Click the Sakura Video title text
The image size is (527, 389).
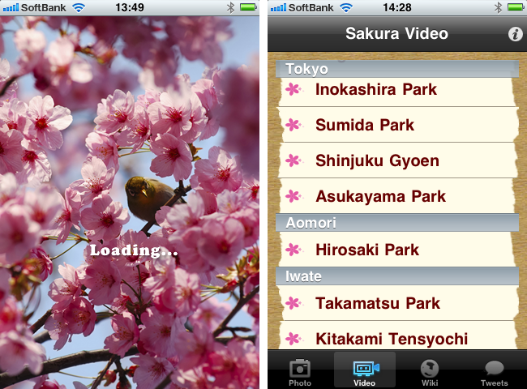click(396, 33)
